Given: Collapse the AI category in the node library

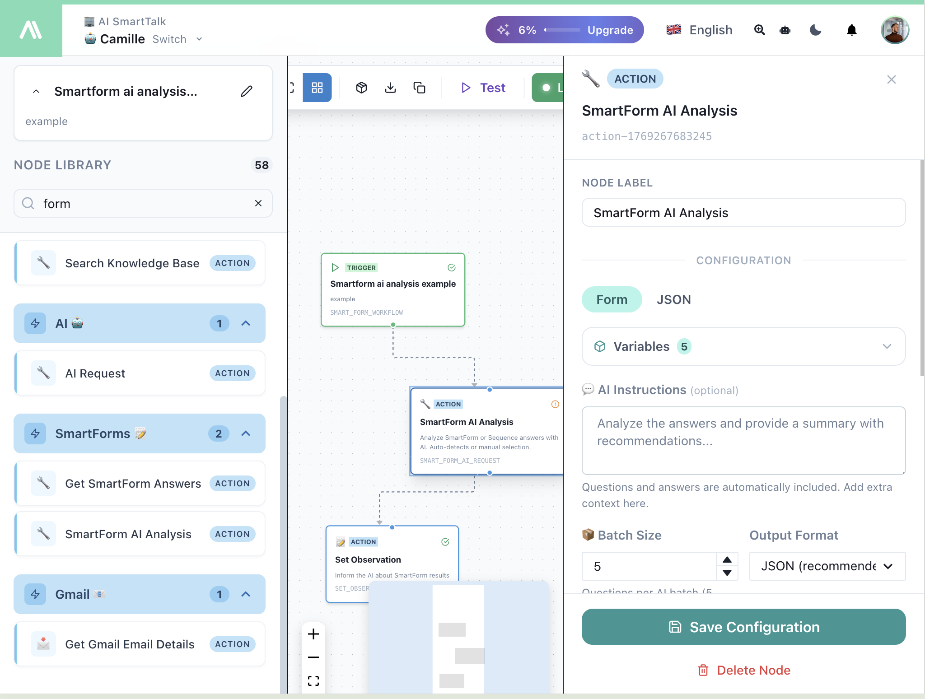Looking at the screenshot, I should click(x=246, y=323).
